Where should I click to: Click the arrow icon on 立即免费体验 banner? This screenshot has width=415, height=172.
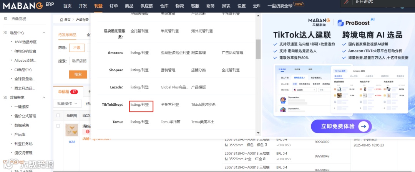point(364,127)
